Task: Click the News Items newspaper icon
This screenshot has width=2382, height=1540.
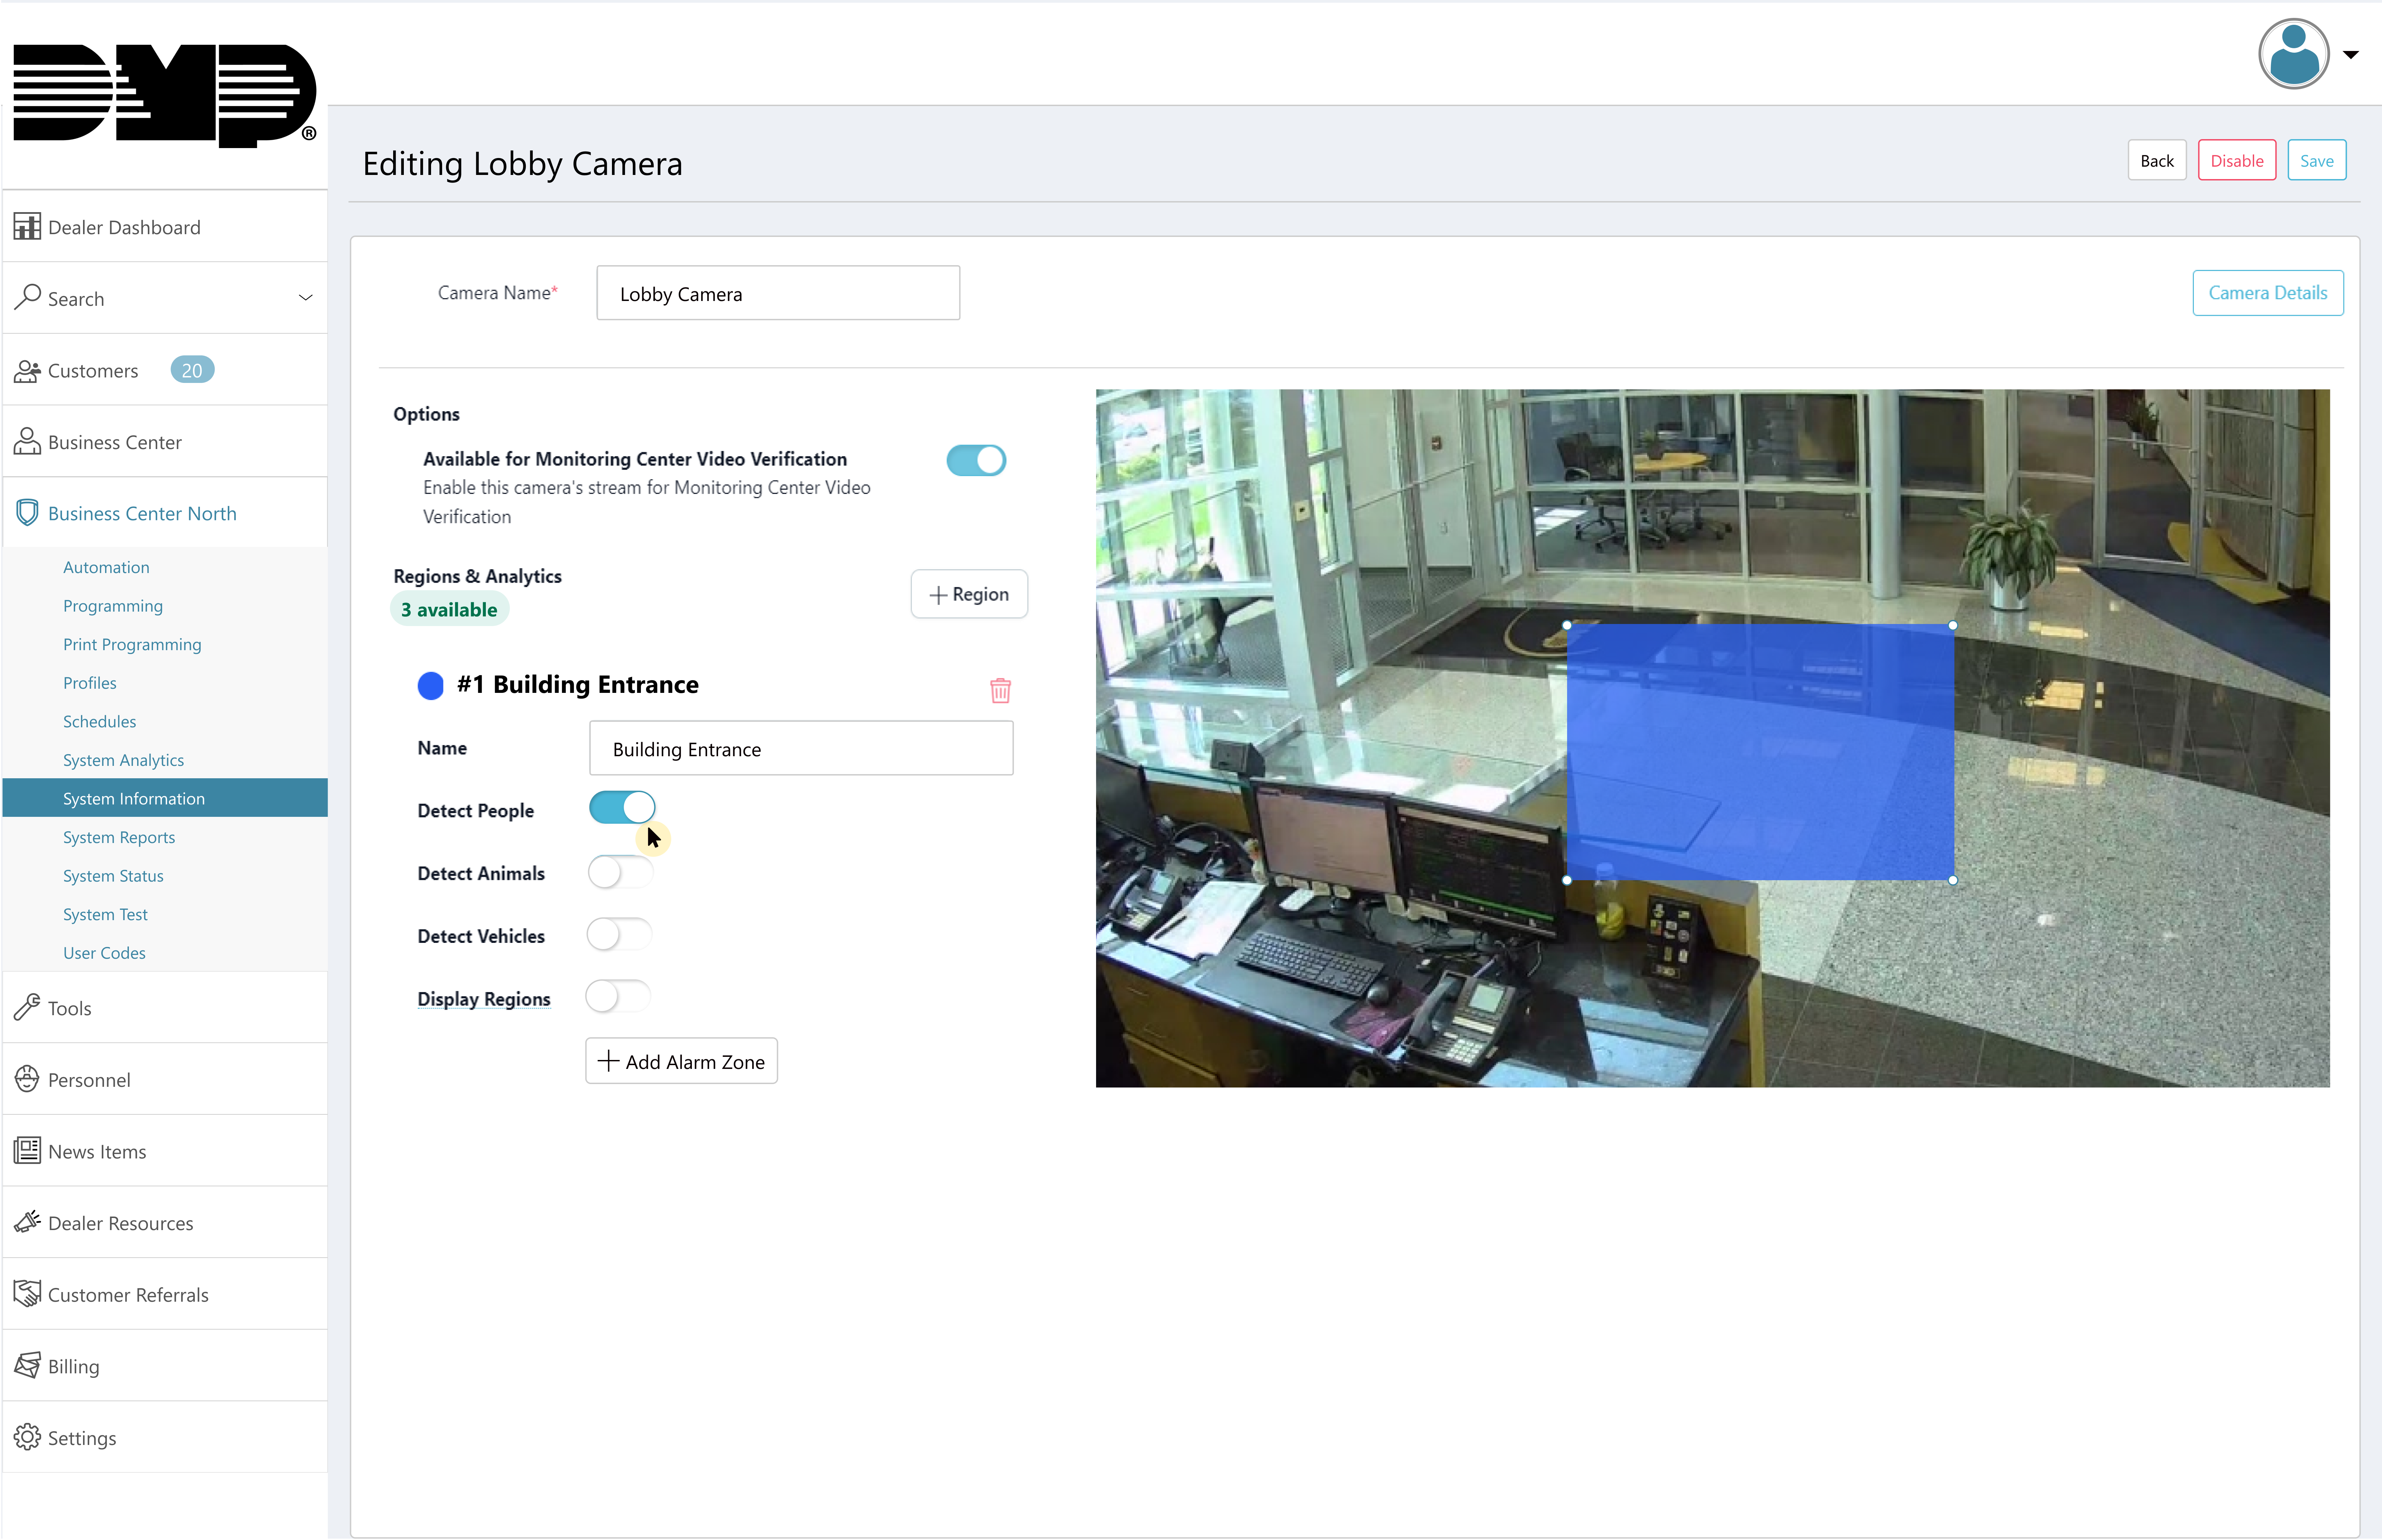Action: 27,1150
